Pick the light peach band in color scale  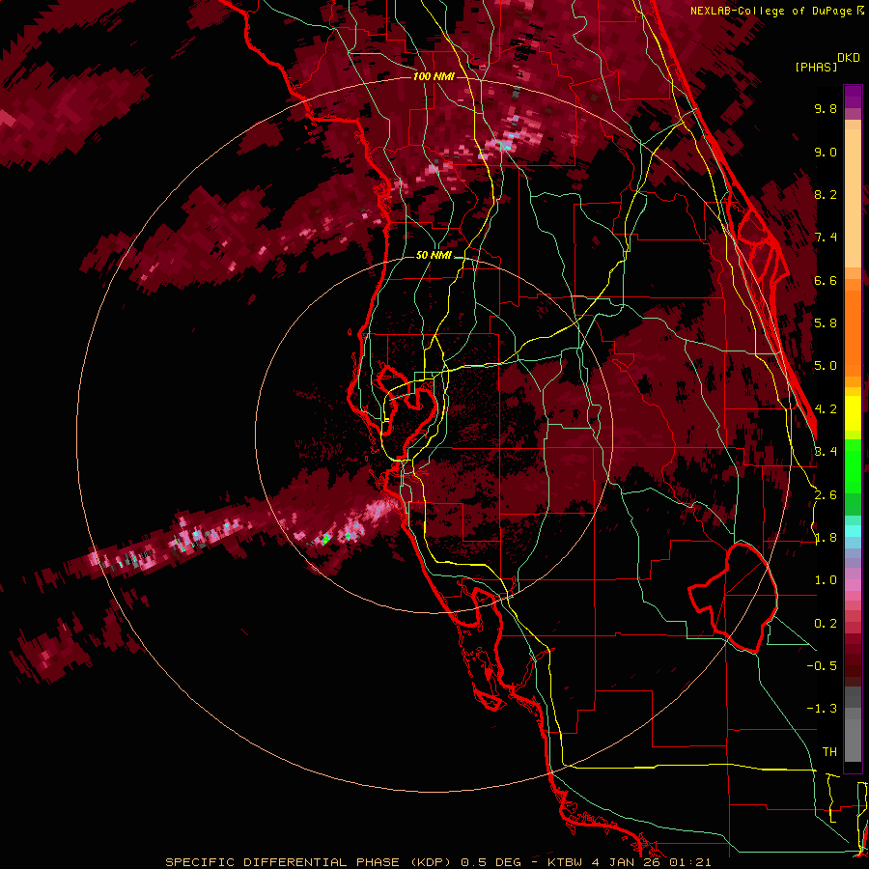tap(853, 198)
